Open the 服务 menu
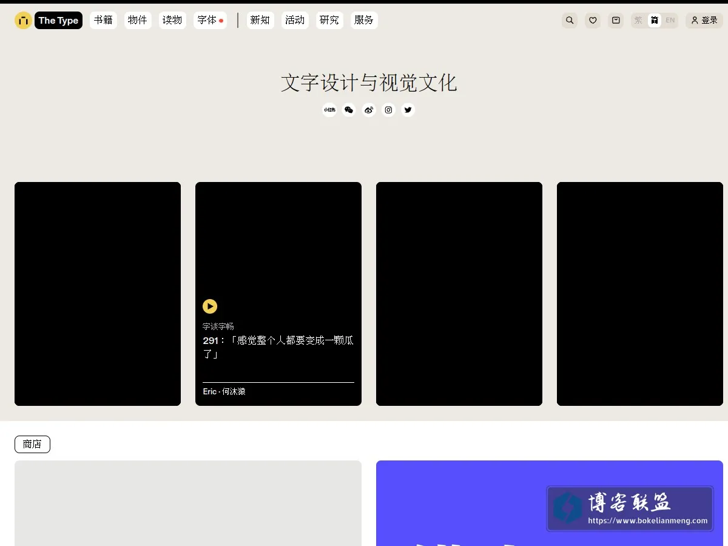The width and height of the screenshot is (728, 546). click(364, 20)
